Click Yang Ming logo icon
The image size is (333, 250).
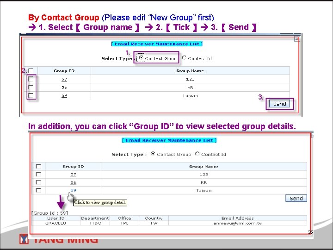tap(24, 239)
